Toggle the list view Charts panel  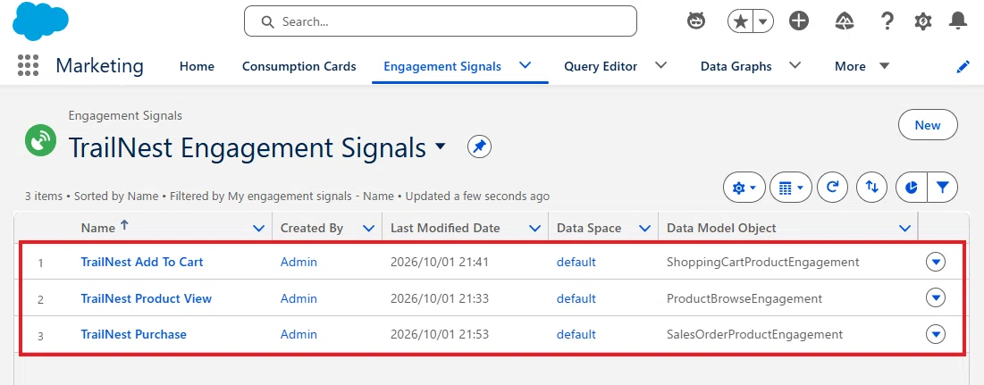click(912, 187)
